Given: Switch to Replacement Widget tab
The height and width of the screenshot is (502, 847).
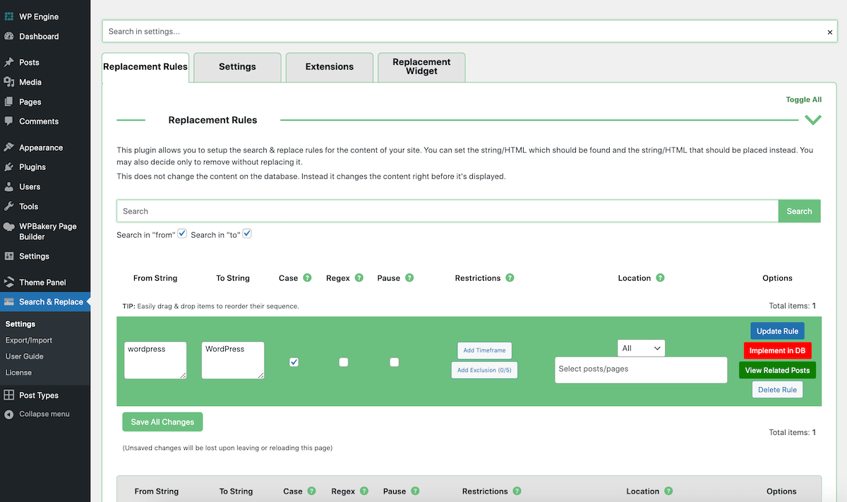Looking at the screenshot, I should click(421, 67).
